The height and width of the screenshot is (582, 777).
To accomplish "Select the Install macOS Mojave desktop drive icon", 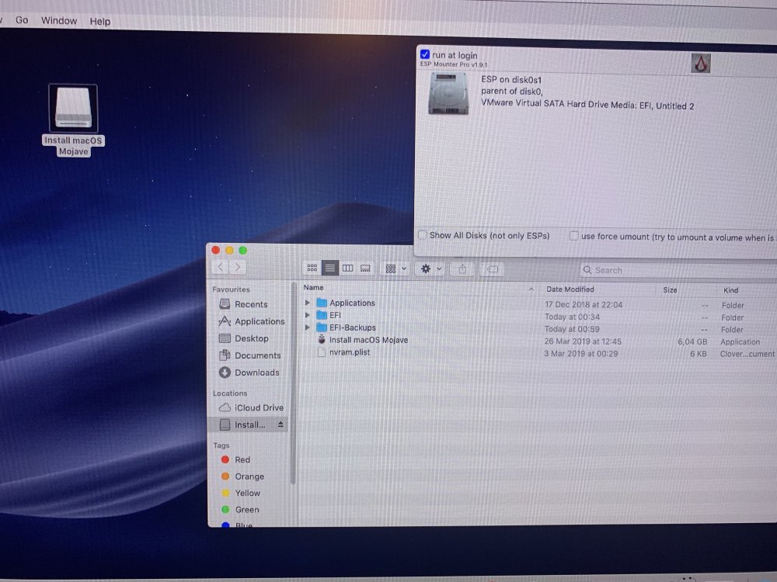I will (73, 109).
